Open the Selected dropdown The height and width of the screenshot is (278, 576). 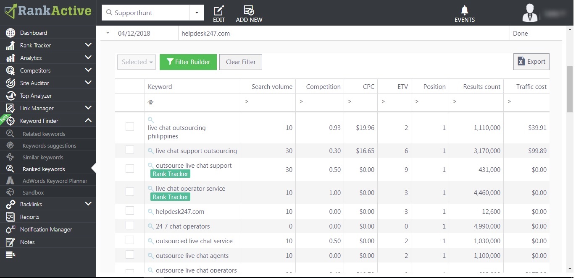coord(137,62)
